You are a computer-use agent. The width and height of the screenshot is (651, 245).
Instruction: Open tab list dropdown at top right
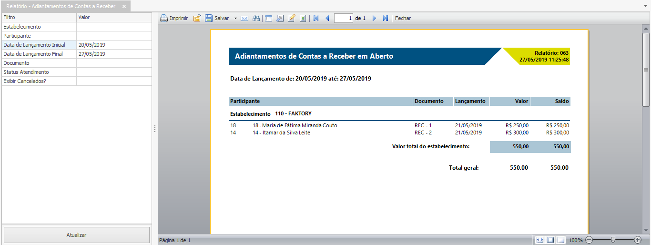click(x=645, y=6)
